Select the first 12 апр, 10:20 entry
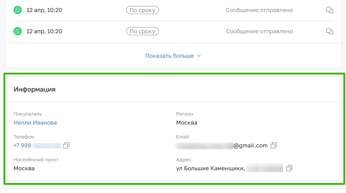This screenshot has height=193, width=346. pyautogui.click(x=44, y=10)
